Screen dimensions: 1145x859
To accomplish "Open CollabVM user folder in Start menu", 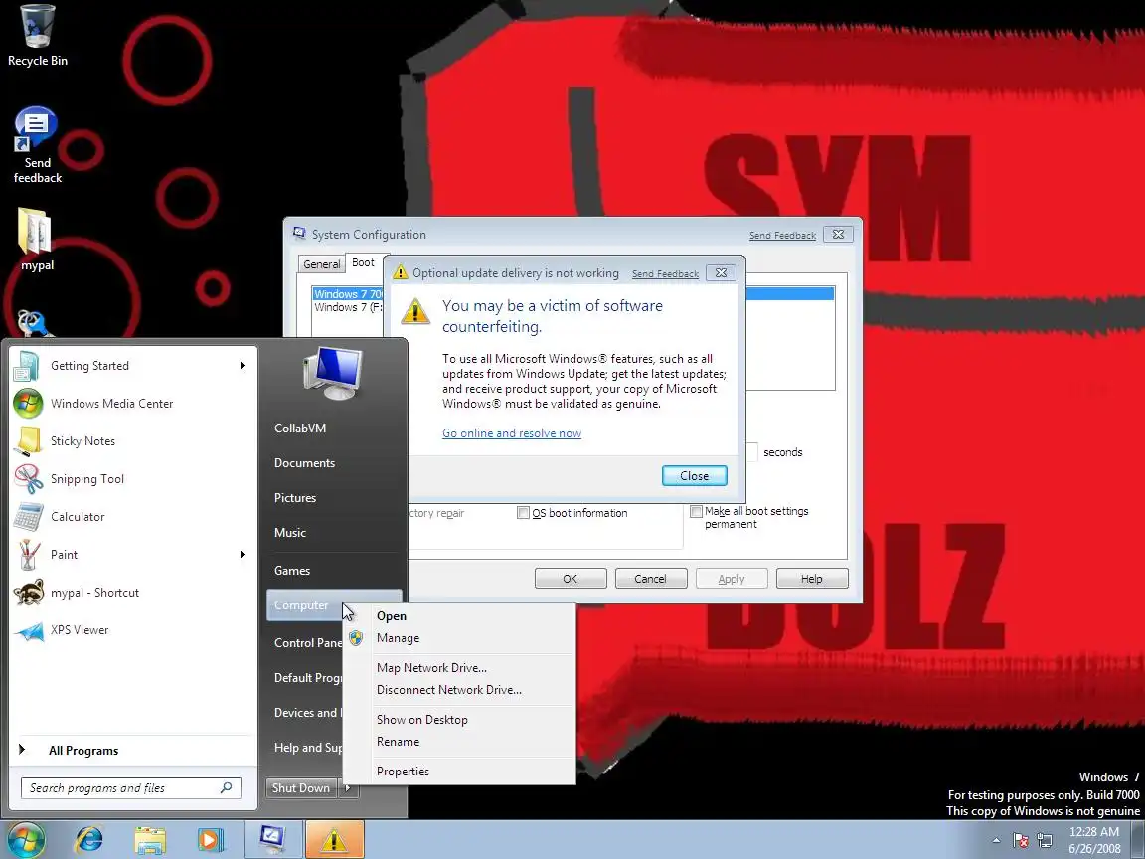I will pyautogui.click(x=300, y=429).
